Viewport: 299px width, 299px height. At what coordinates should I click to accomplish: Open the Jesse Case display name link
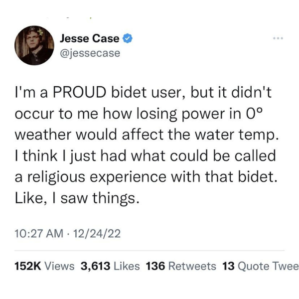point(89,38)
